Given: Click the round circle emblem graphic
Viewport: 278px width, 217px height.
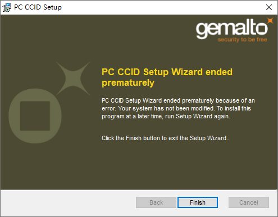Looking at the screenshot, I should coord(35,116).
